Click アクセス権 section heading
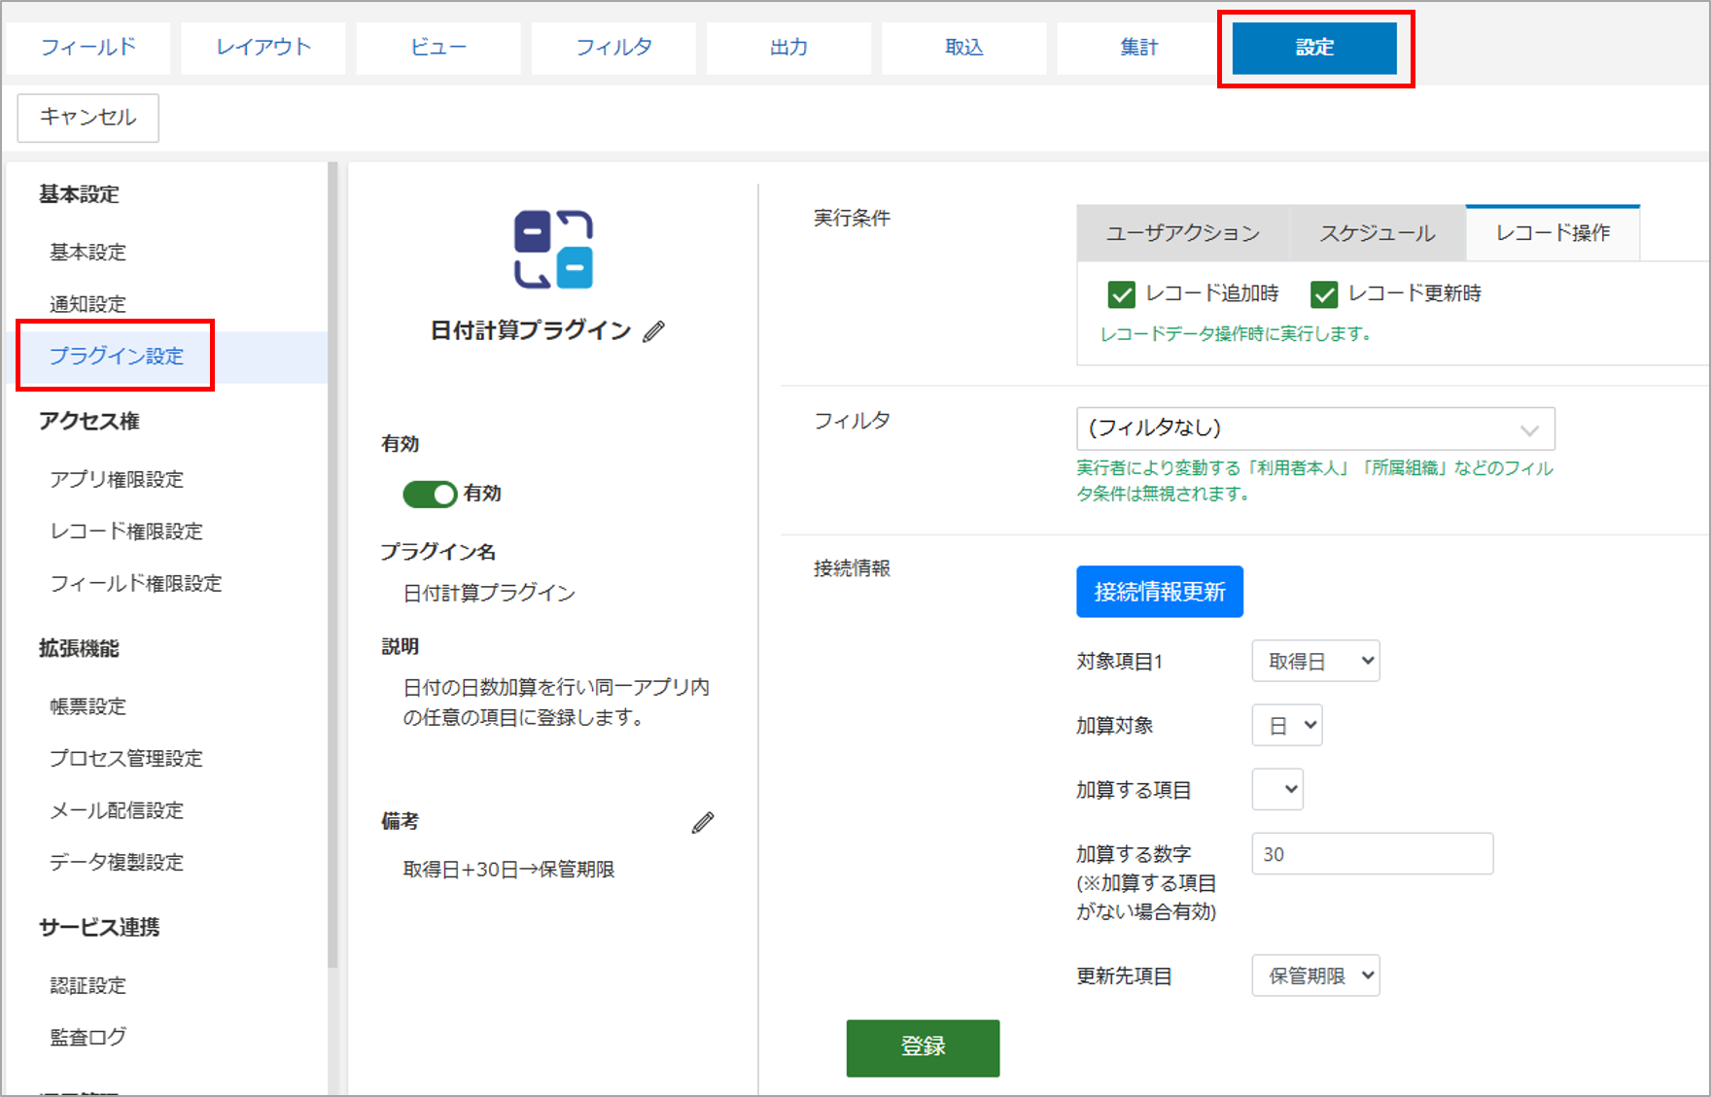Image resolution: width=1711 pixels, height=1097 pixels. pyautogui.click(x=89, y=421)
